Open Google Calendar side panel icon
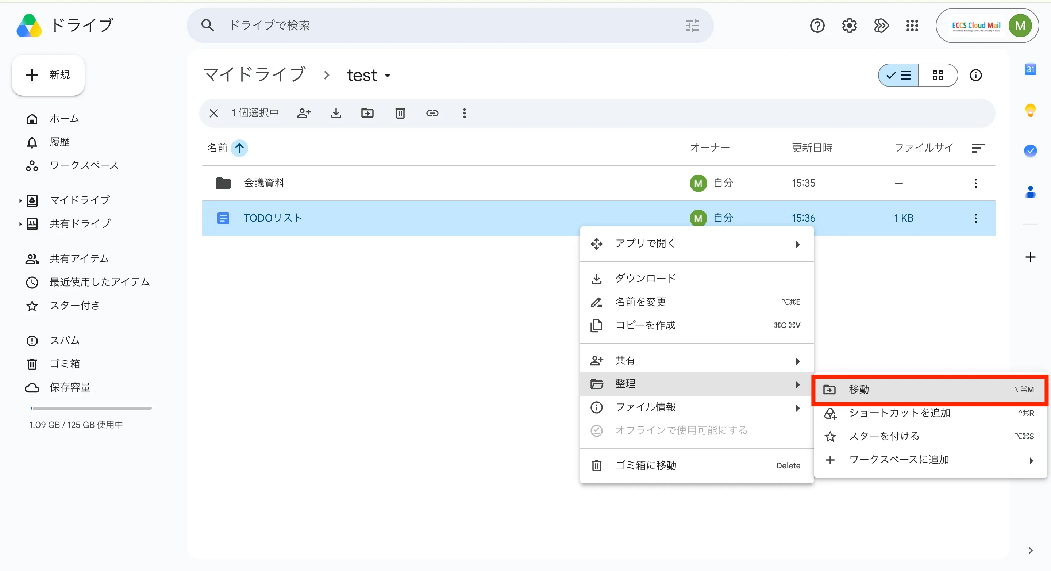Viewport: 1051px width, 571px height. coord(1031,69)
